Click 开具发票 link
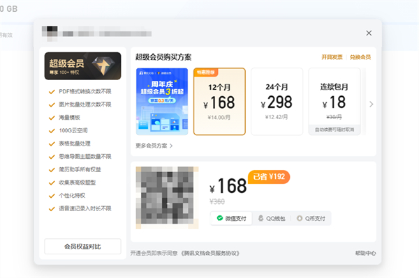419x278 pixels. click(332, 57)
